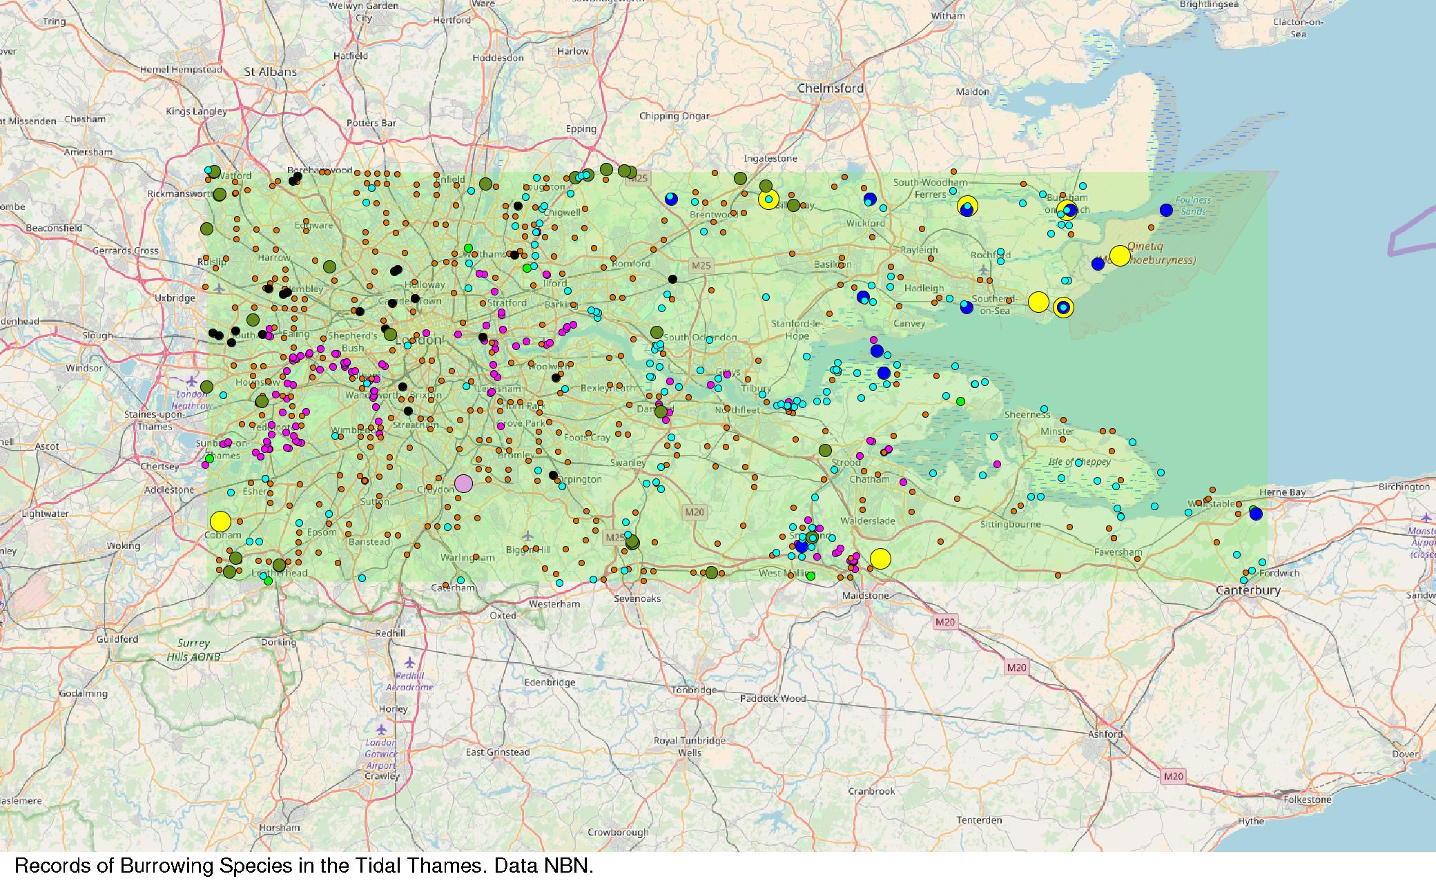Select the Manston Airport plane icon

[1426, 518]
